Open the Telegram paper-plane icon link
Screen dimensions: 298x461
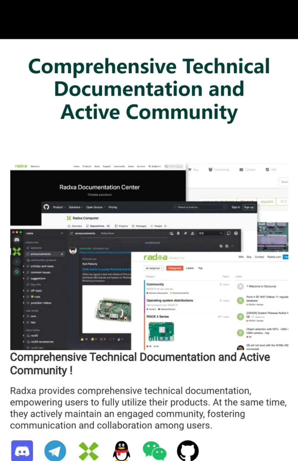(x=55, y=451)
